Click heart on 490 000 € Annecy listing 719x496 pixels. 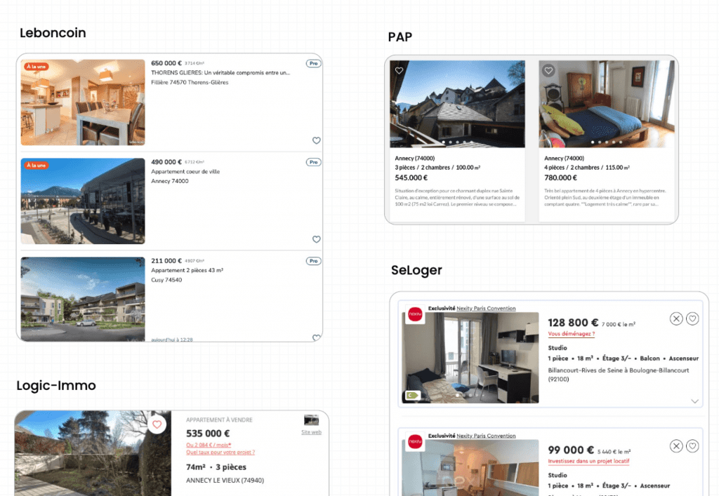(316, 239)
